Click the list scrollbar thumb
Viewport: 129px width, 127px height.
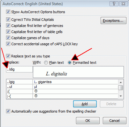pyautogui.click(x=121, y=88)
